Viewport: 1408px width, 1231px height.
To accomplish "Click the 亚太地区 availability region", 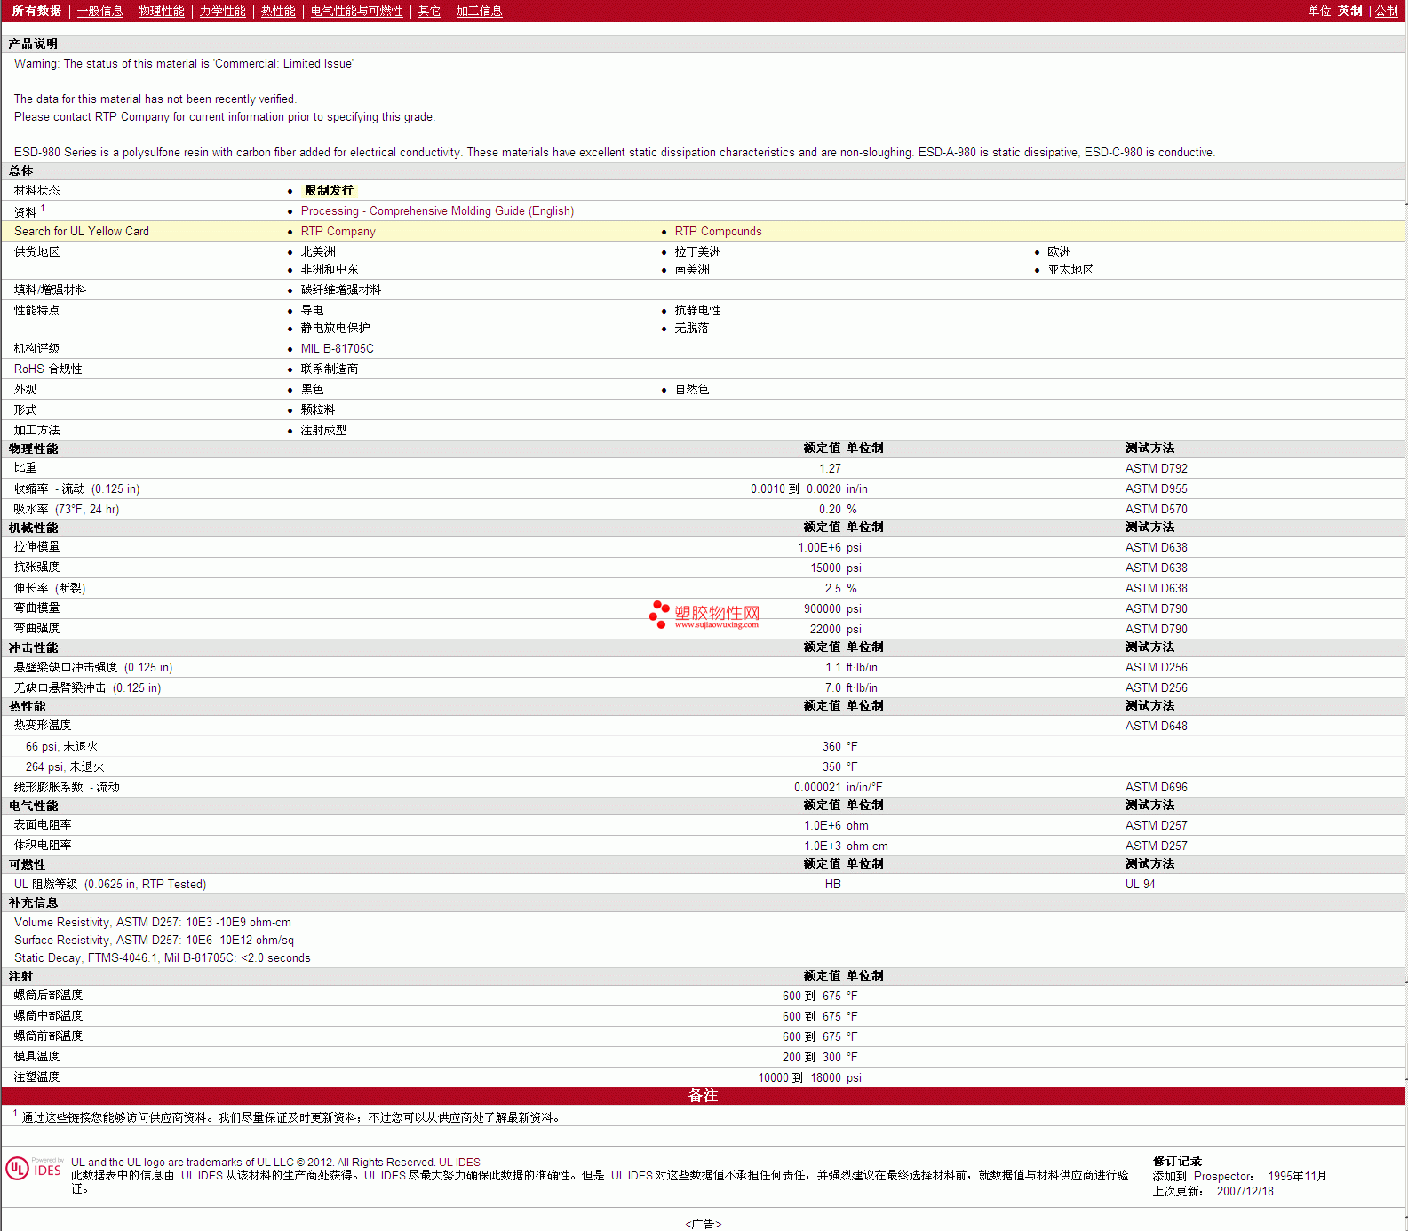I will click(1070, 269).
